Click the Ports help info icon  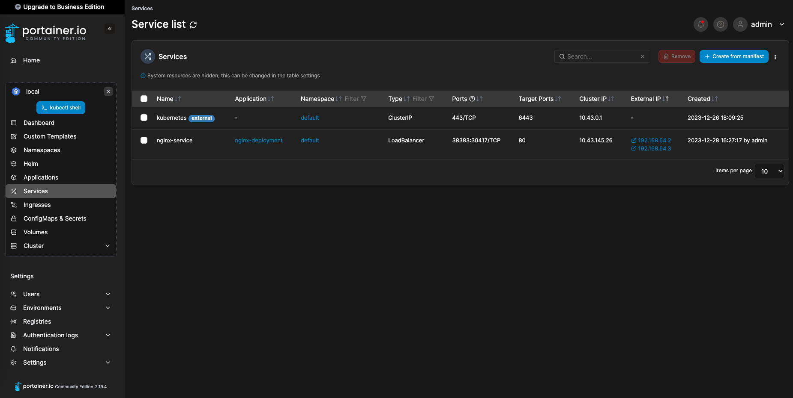pos(472,99)
